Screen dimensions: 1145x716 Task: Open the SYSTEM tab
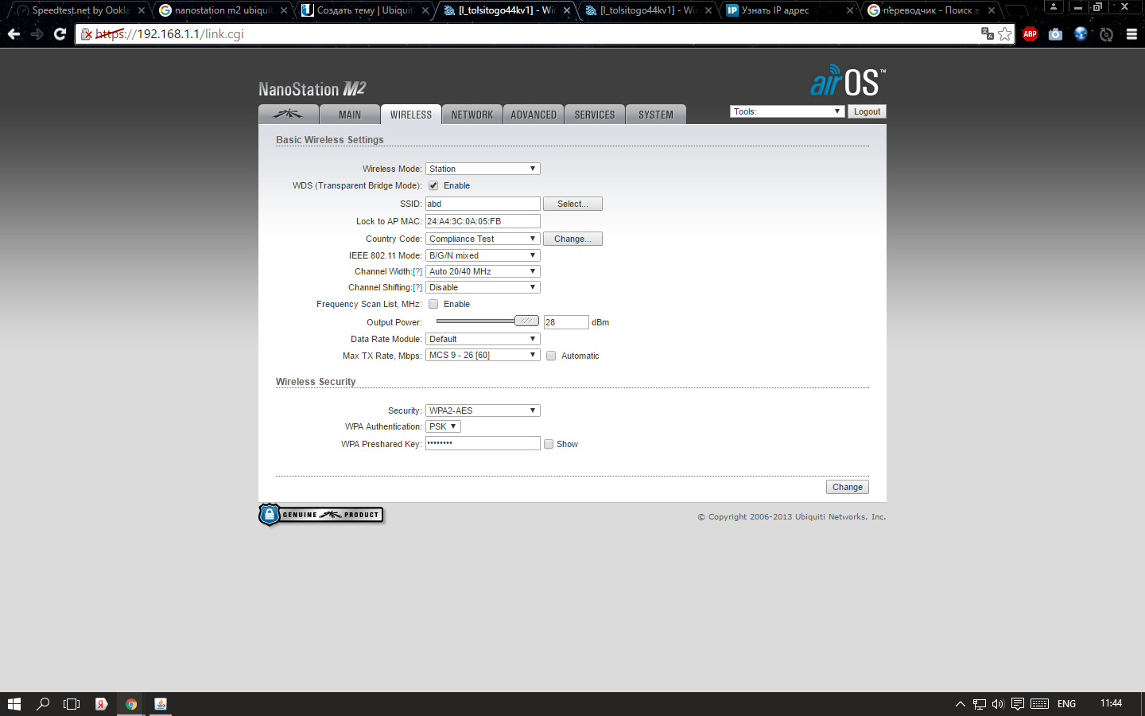(656, 115)
